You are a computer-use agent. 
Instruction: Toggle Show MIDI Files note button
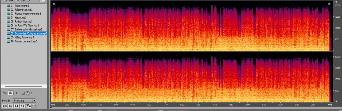tap(22, 106)
